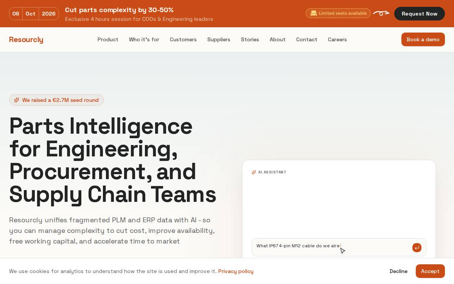The height and width of the screenshot is (284, 454).
Task: Click the seat icon in banner
Action: pyautogui.click(x=313, y=13)
